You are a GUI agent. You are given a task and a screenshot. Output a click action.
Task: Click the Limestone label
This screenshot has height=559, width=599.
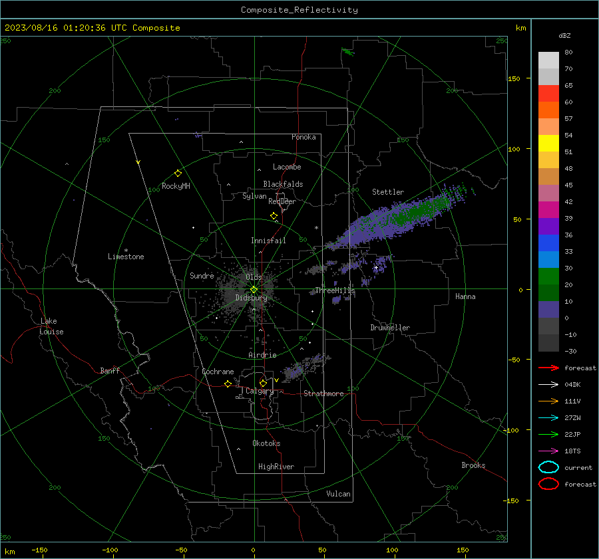tap(126, 257)
